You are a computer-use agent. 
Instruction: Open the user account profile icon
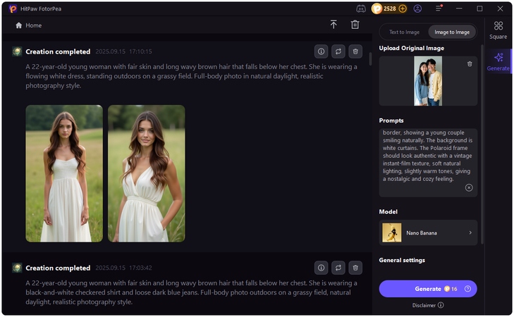[418, 8]
